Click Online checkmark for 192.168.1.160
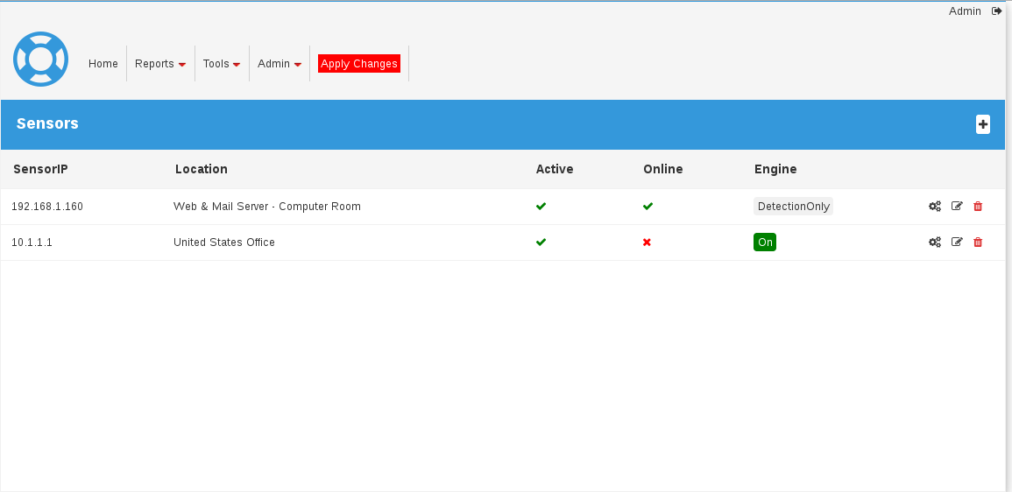Image resolution: width=1012 pixels, height=492 pixels. point(648,207)
